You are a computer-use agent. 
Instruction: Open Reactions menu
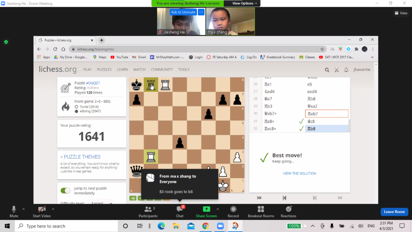pos(288,212)
